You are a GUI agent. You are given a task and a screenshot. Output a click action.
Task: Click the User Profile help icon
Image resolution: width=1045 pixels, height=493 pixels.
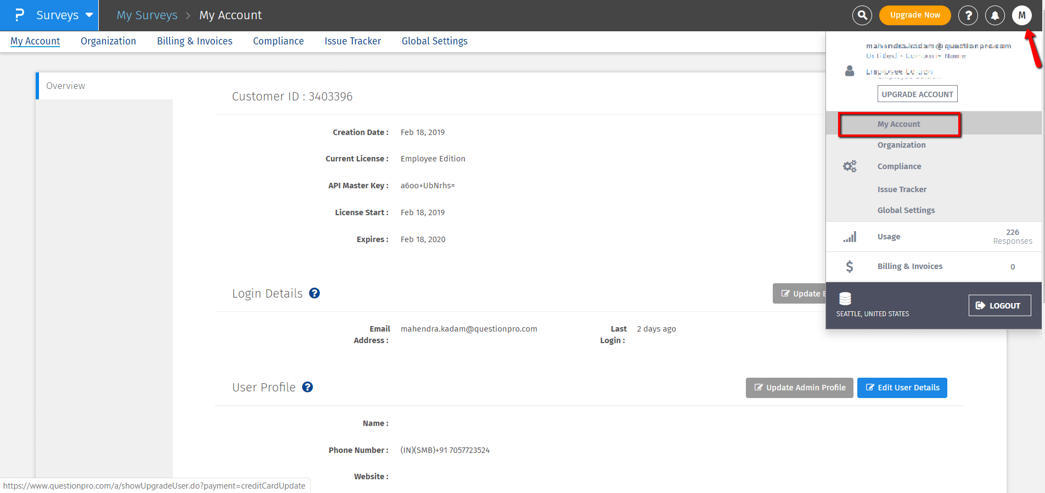(308, 387)
